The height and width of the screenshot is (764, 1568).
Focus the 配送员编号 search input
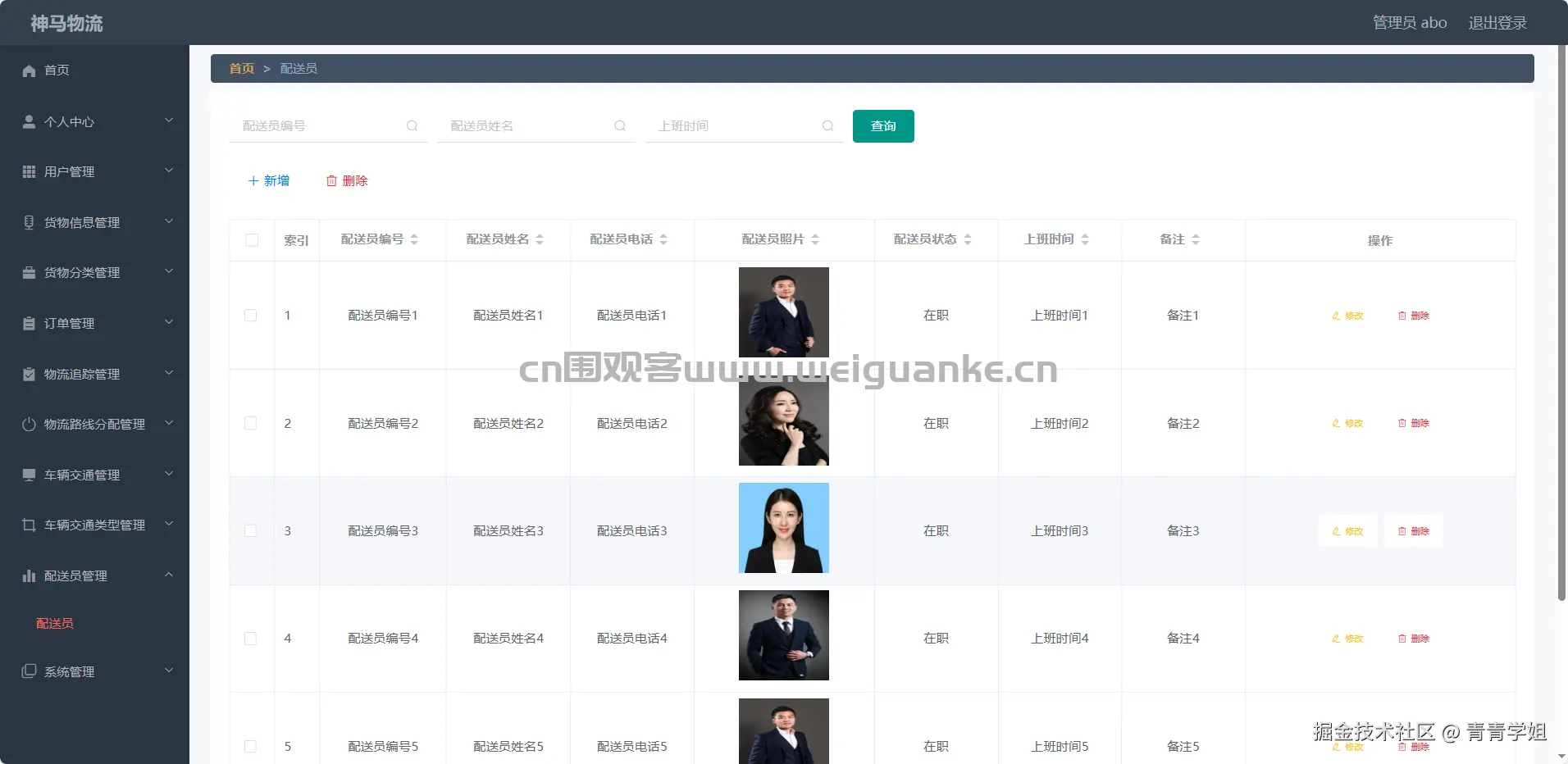pos(328,126)
